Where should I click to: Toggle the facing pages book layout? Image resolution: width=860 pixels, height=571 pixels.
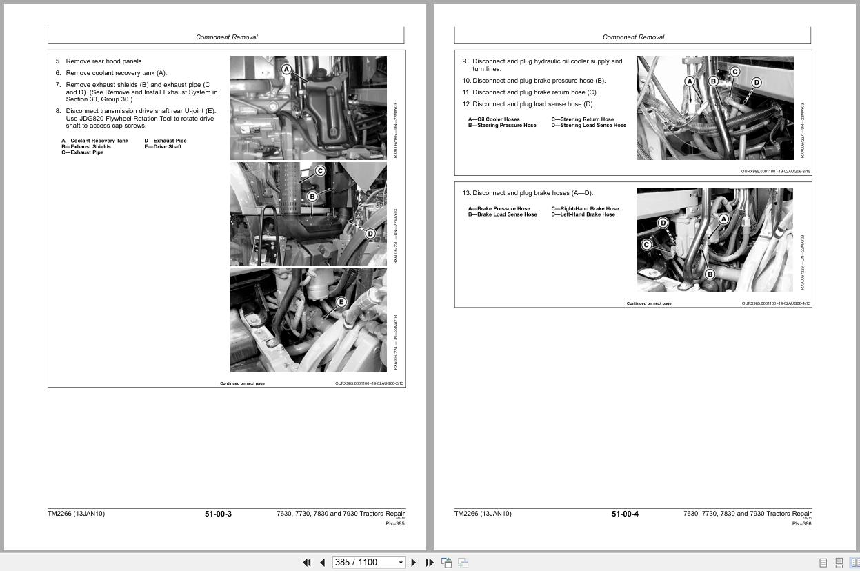(855, 563)
